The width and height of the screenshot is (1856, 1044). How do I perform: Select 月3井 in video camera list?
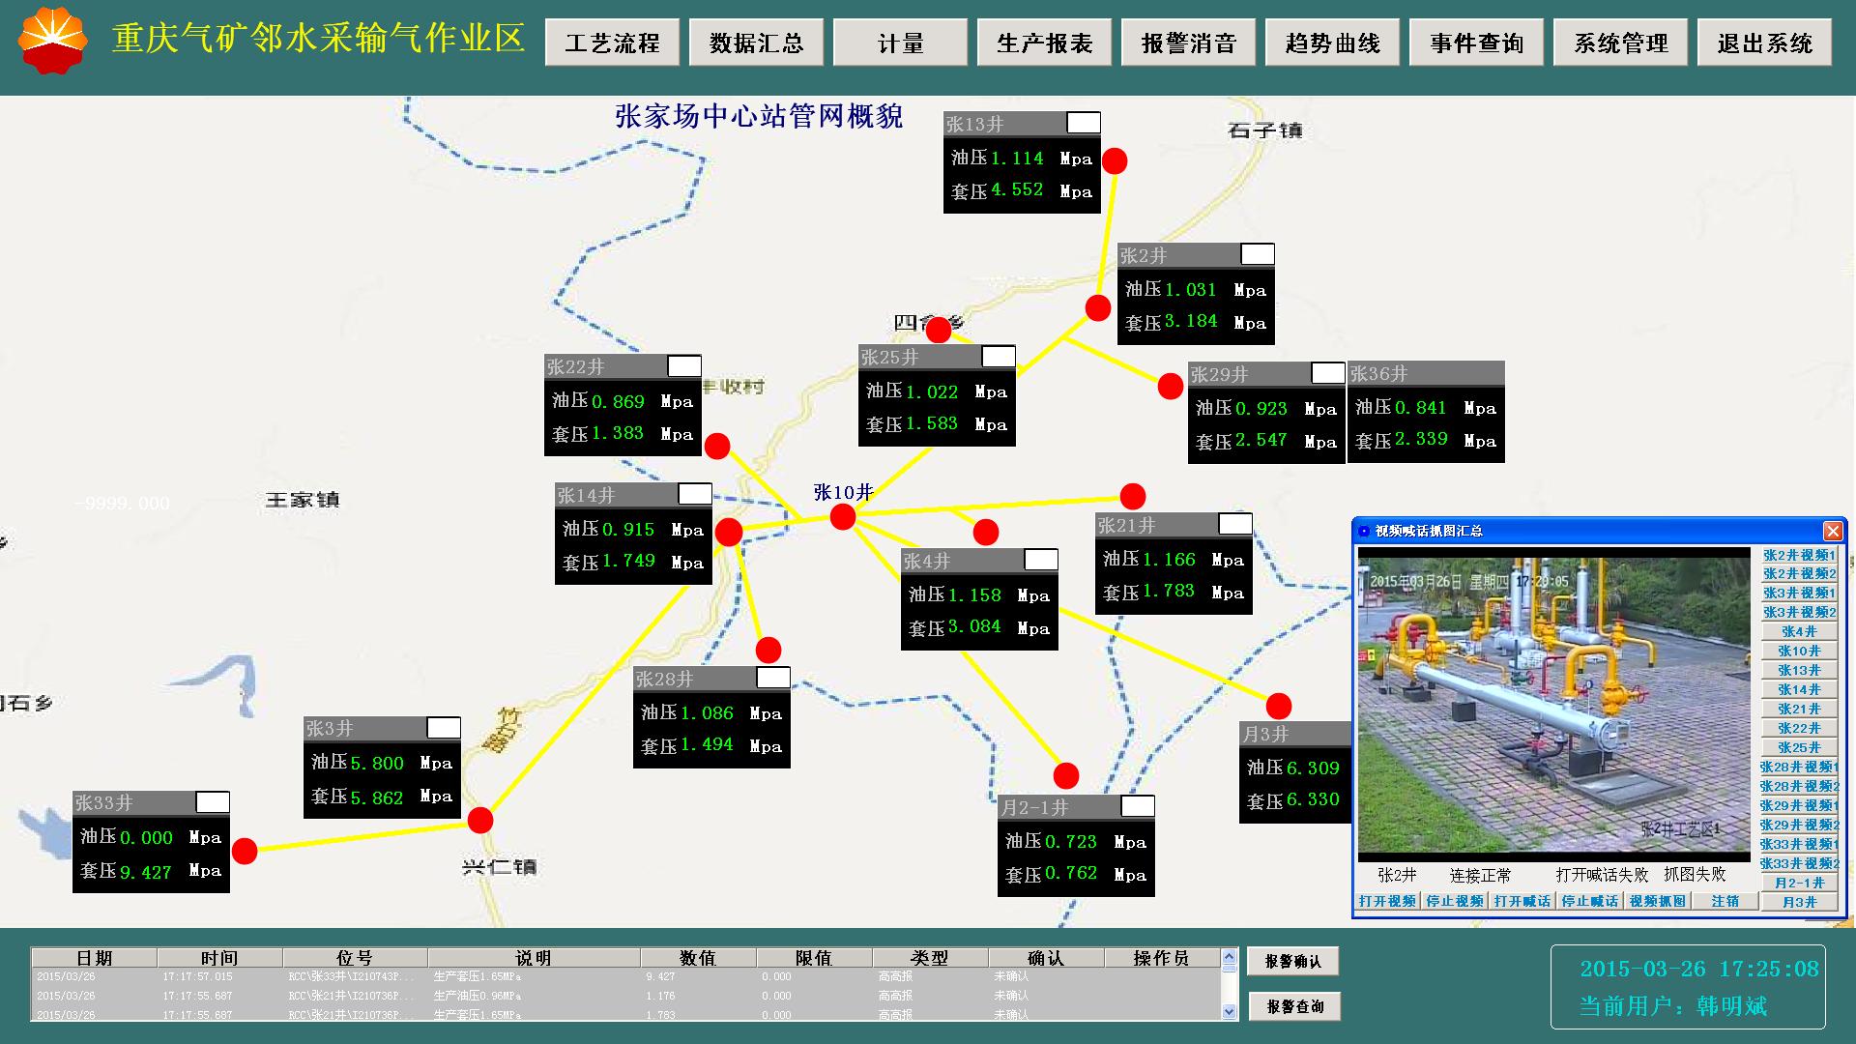1799,902
